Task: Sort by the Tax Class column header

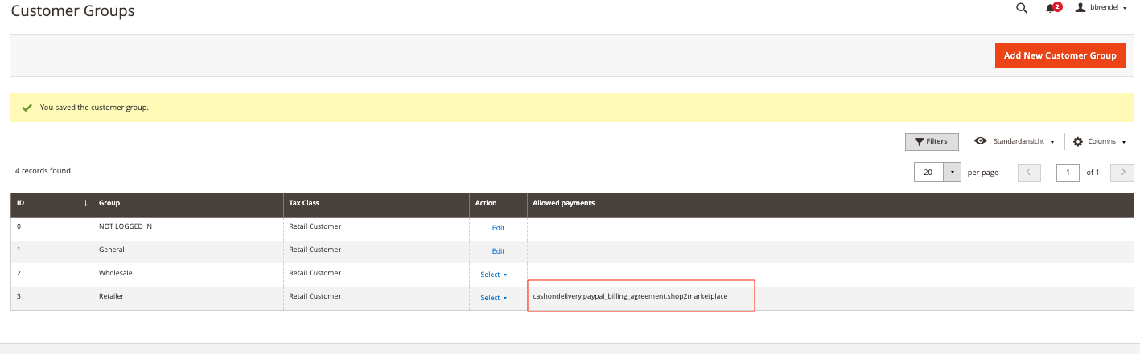Action: tap(377, 204)
